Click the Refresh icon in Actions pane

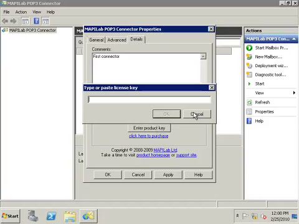coord(249,102)
